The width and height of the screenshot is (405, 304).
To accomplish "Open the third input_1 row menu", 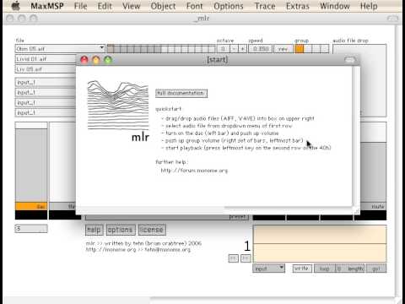I will 46,103.
